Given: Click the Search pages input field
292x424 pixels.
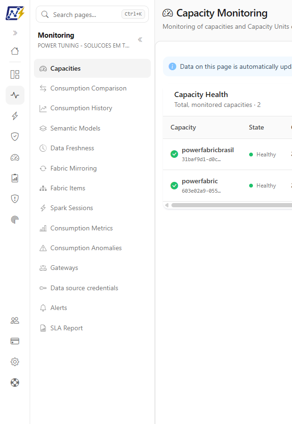Looking at the screenshot, I should pyautogui.click(x=92, y=14).
